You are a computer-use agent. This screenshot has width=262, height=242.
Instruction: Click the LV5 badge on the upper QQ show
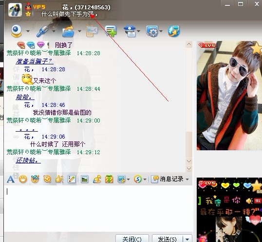pyautogui.click(x=207, y=45)
